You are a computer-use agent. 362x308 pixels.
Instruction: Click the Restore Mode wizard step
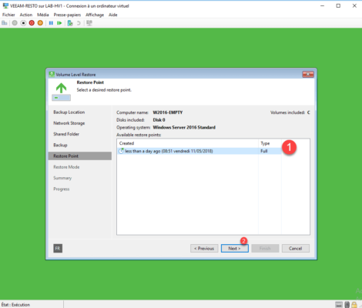tap(66, 167)
